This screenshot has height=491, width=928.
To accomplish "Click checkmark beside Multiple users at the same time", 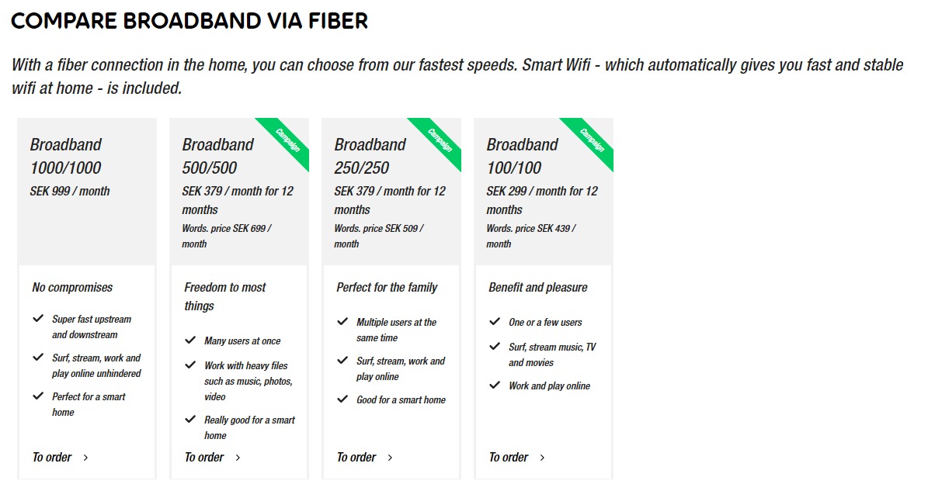I will pos(342,322).
